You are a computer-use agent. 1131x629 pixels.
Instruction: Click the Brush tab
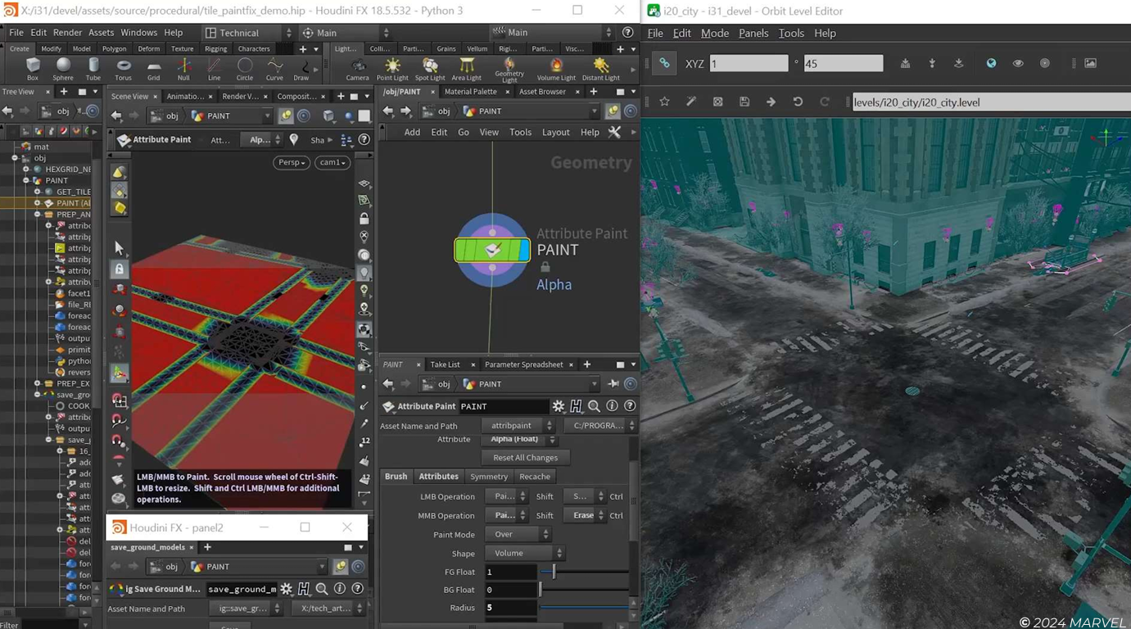[396, 476]
